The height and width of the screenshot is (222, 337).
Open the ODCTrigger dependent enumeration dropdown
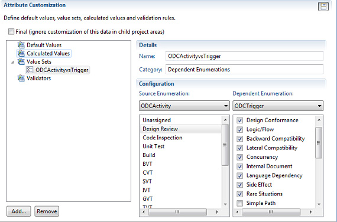[278, 106]
